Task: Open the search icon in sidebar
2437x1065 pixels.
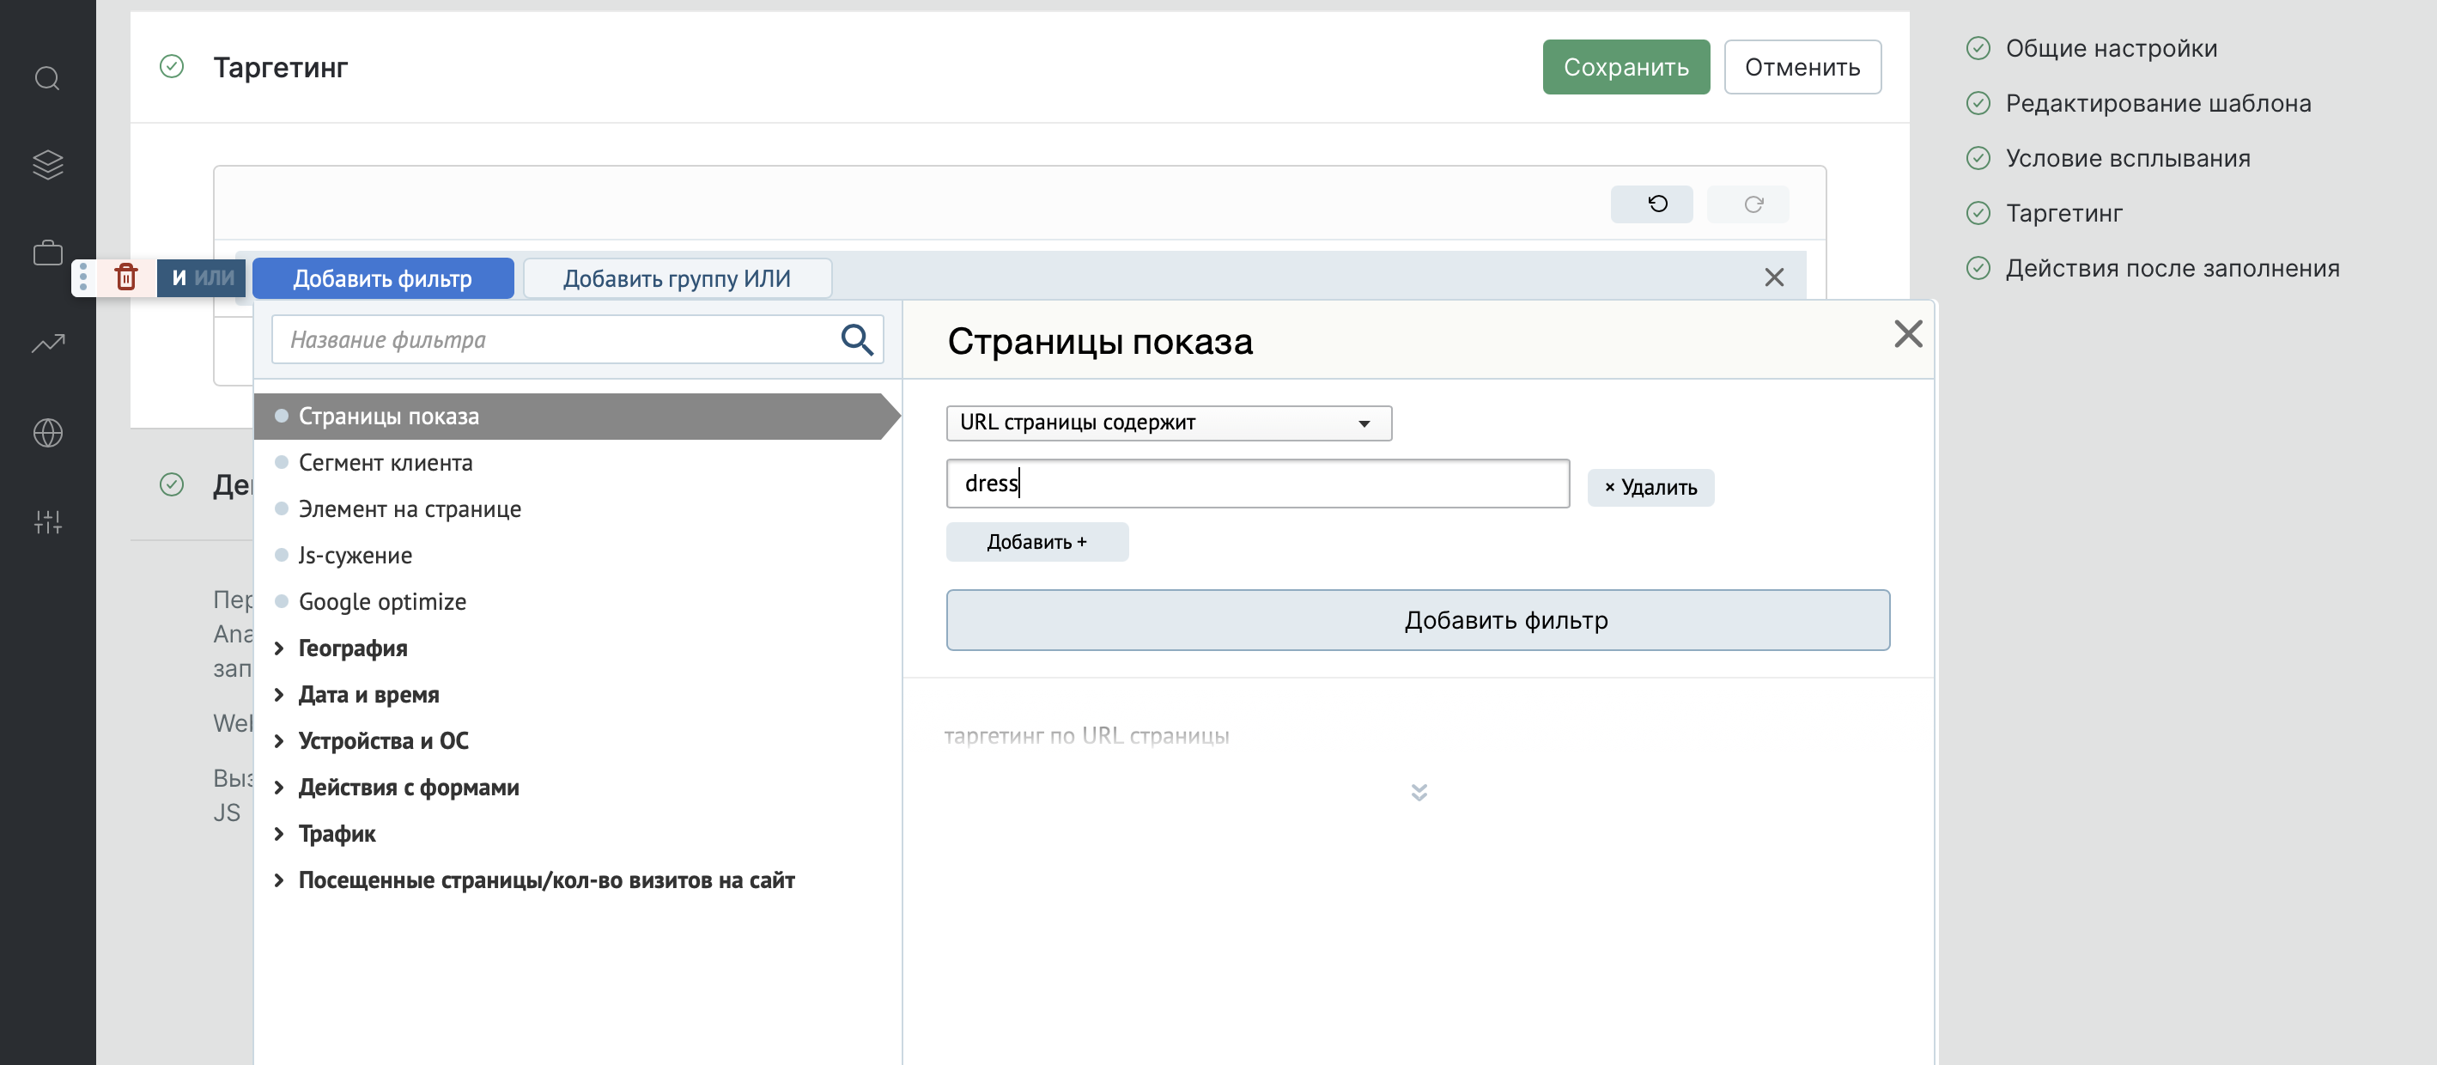Action: [x=47, y=78]
